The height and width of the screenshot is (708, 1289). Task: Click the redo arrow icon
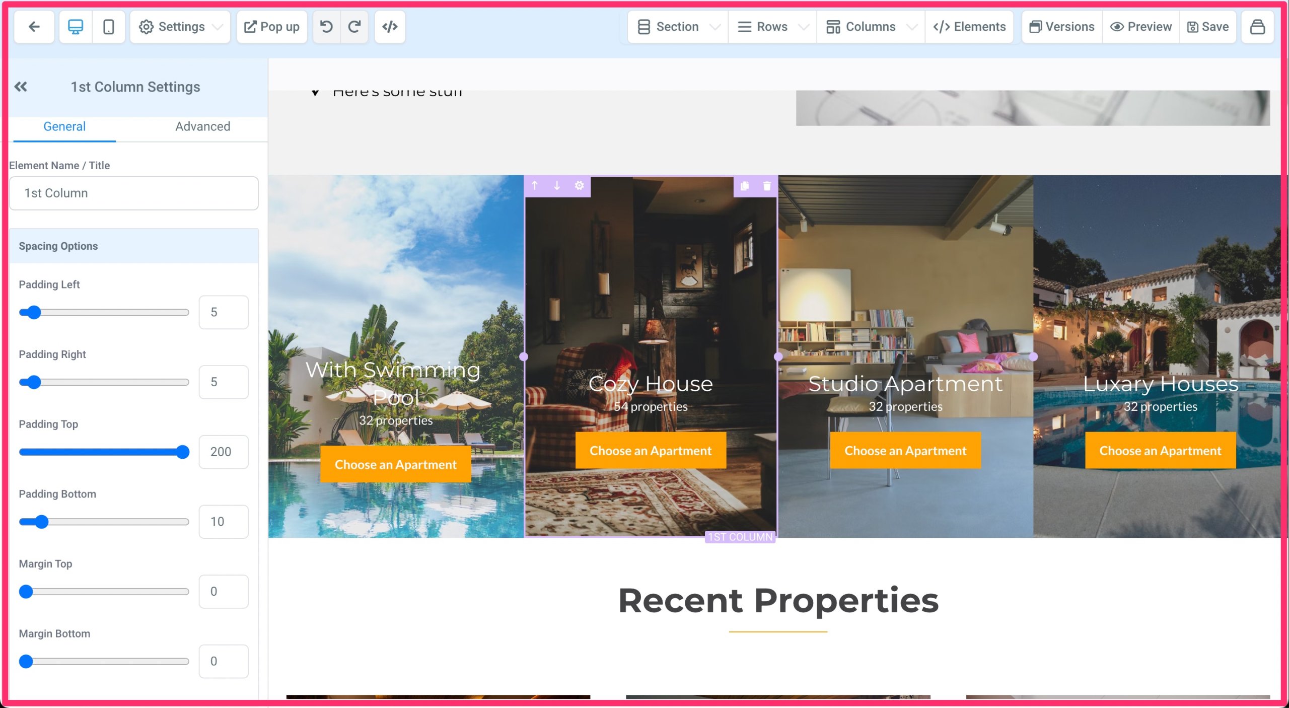pos(354,26)
